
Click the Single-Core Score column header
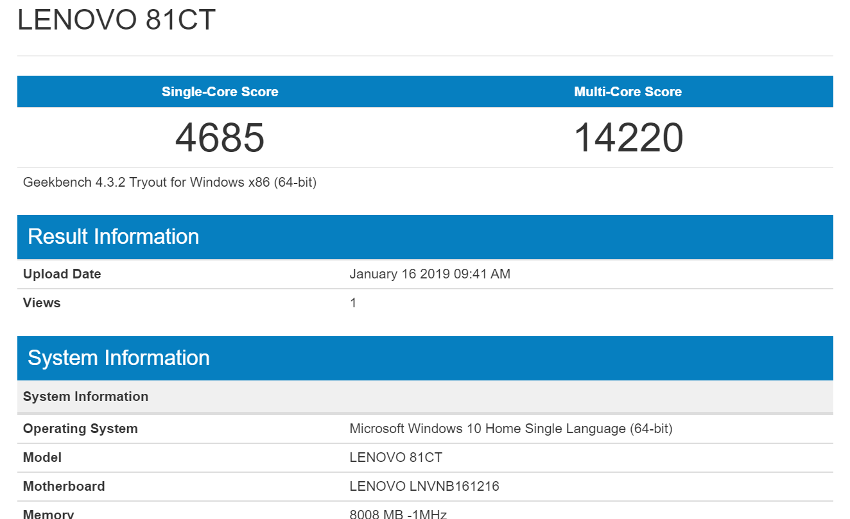(220, 92)
